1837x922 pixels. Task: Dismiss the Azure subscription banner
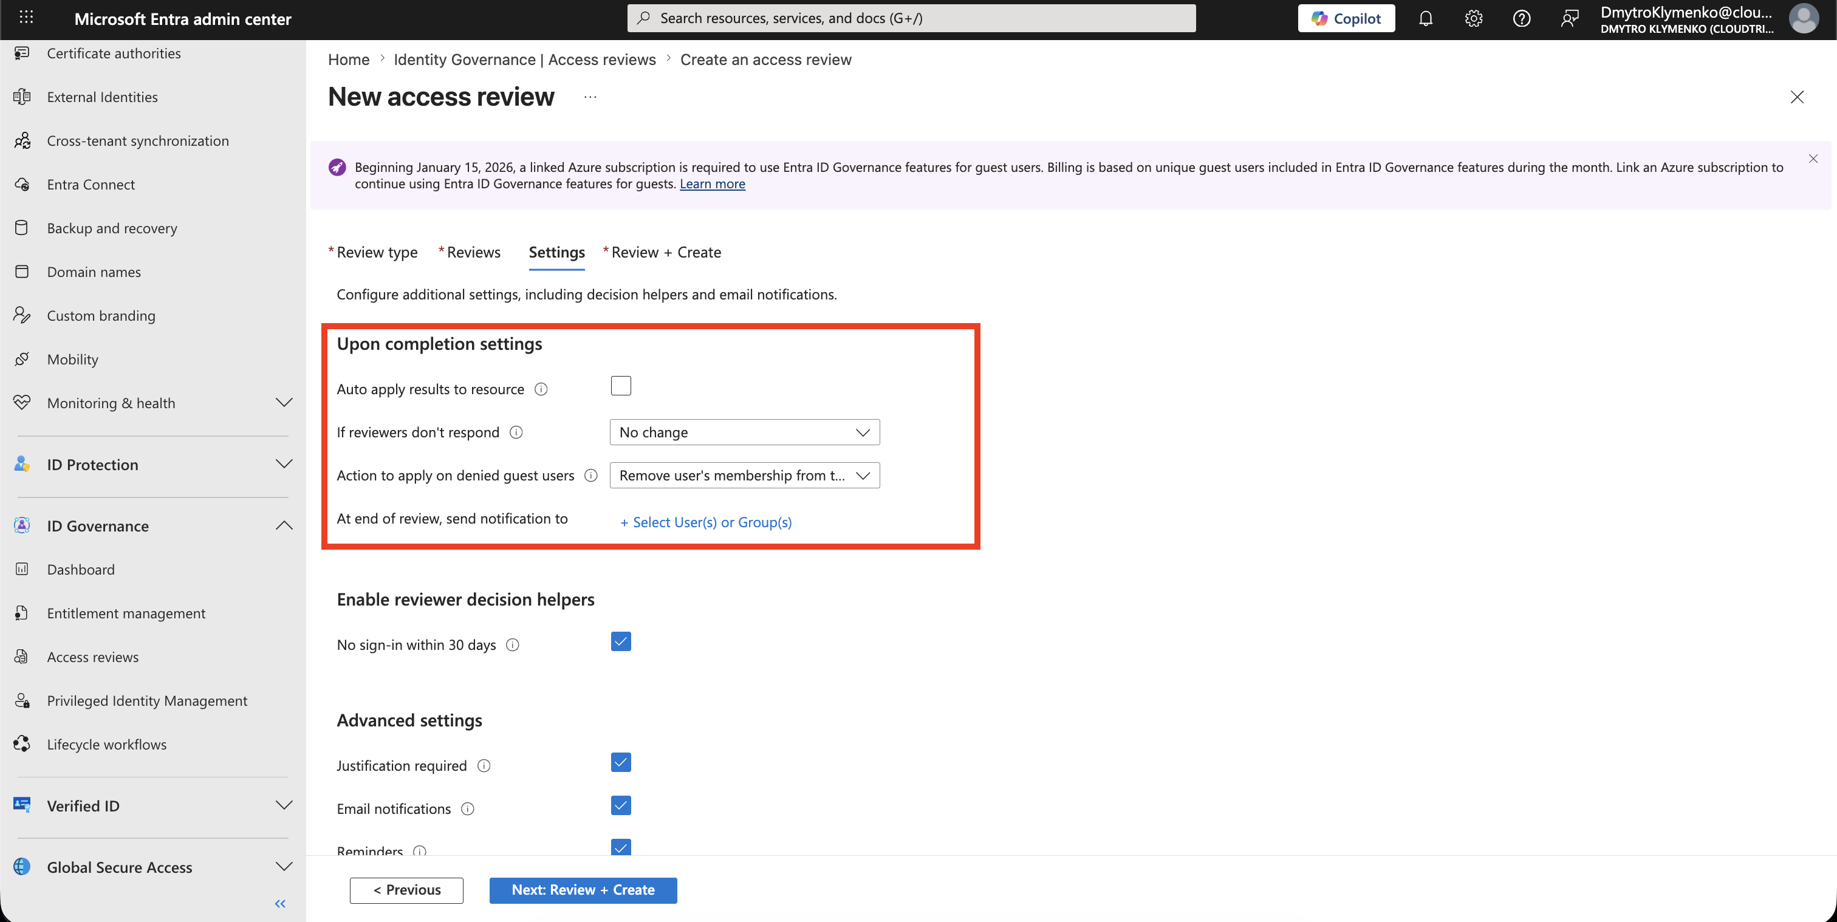click(x=1813, y=159)
